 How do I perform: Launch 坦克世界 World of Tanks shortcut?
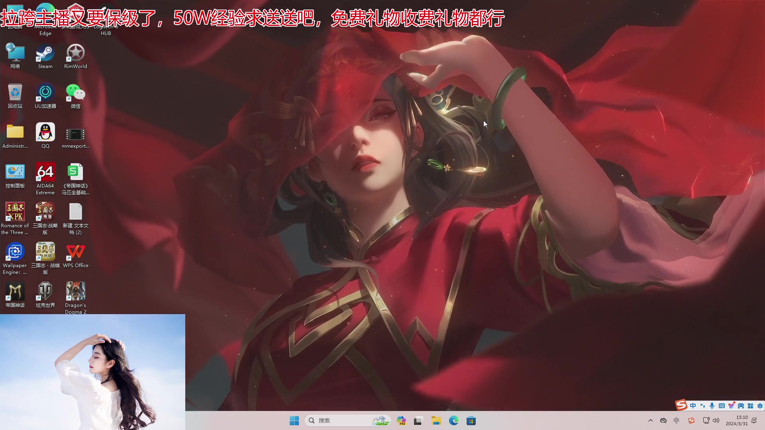(x=45, y=295)
